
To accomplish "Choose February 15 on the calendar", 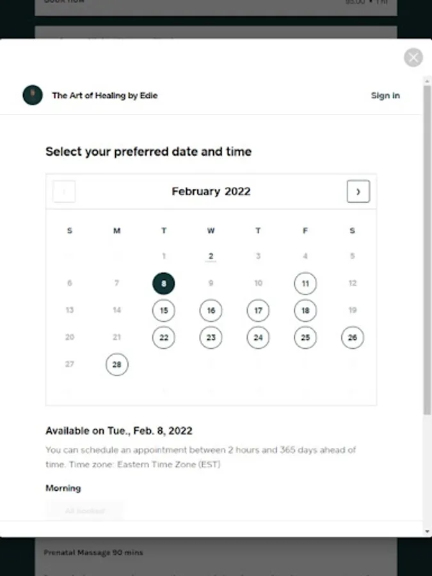I will 164,310.
